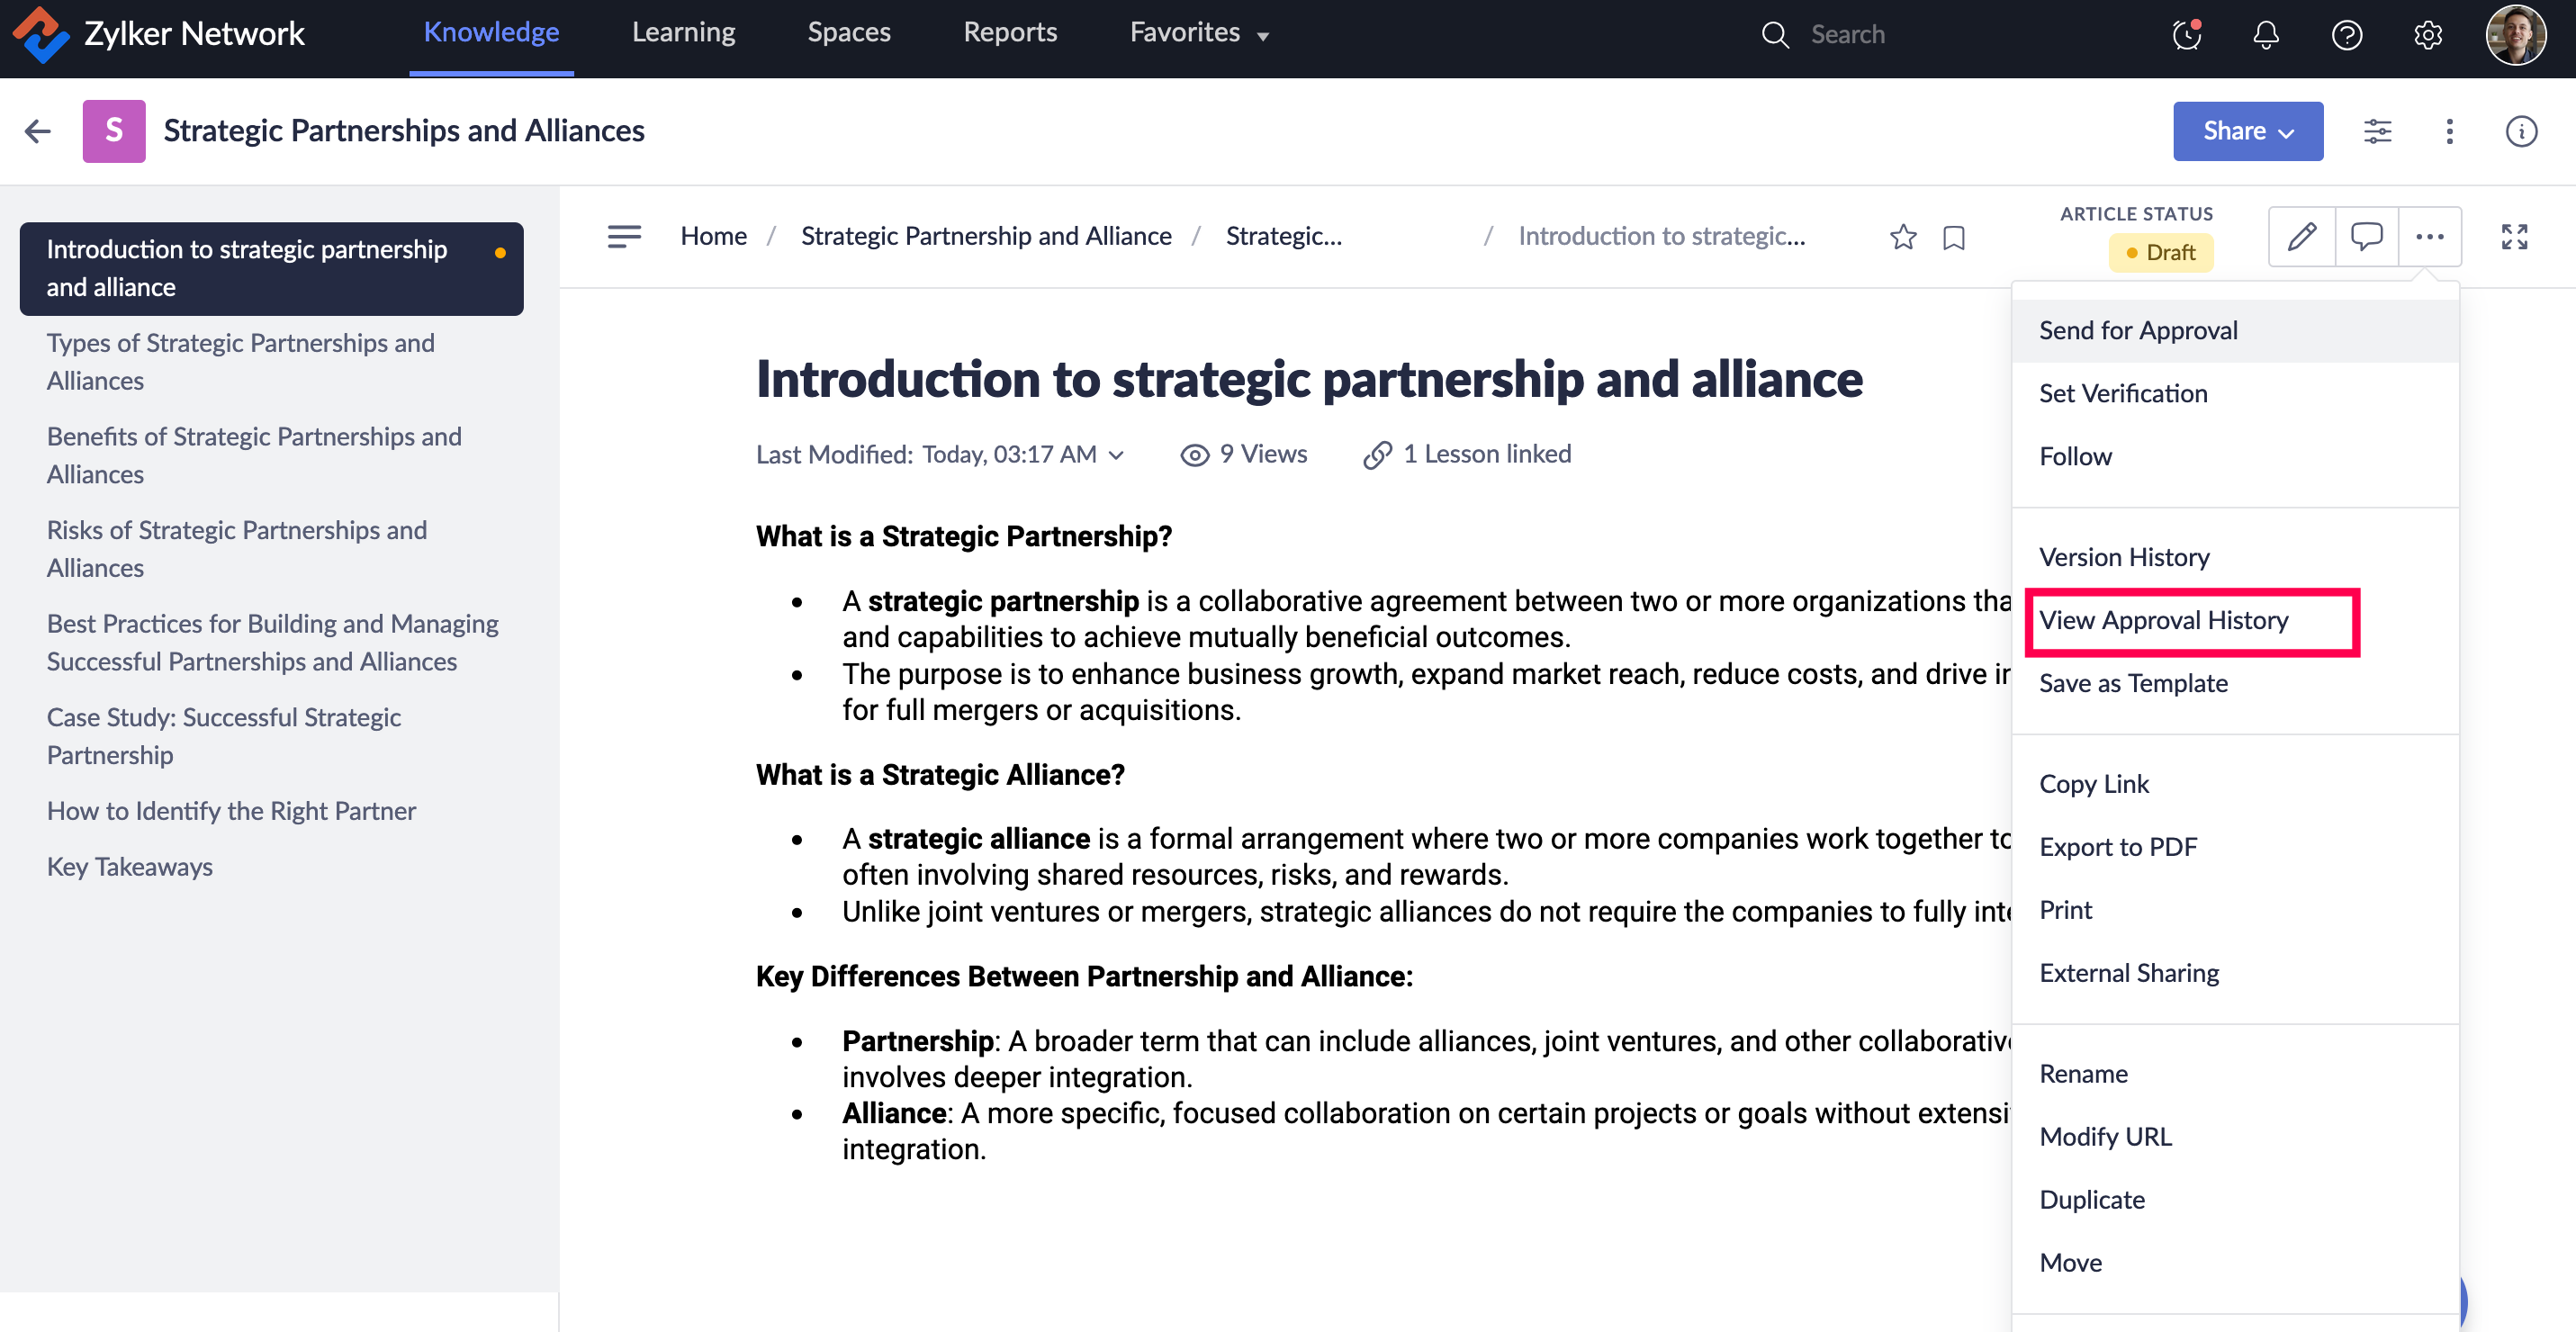This screenshot has height=1332, width=2576.
Task: Expand the Last Modified date chevron
Action: [x=1117, y=455]
